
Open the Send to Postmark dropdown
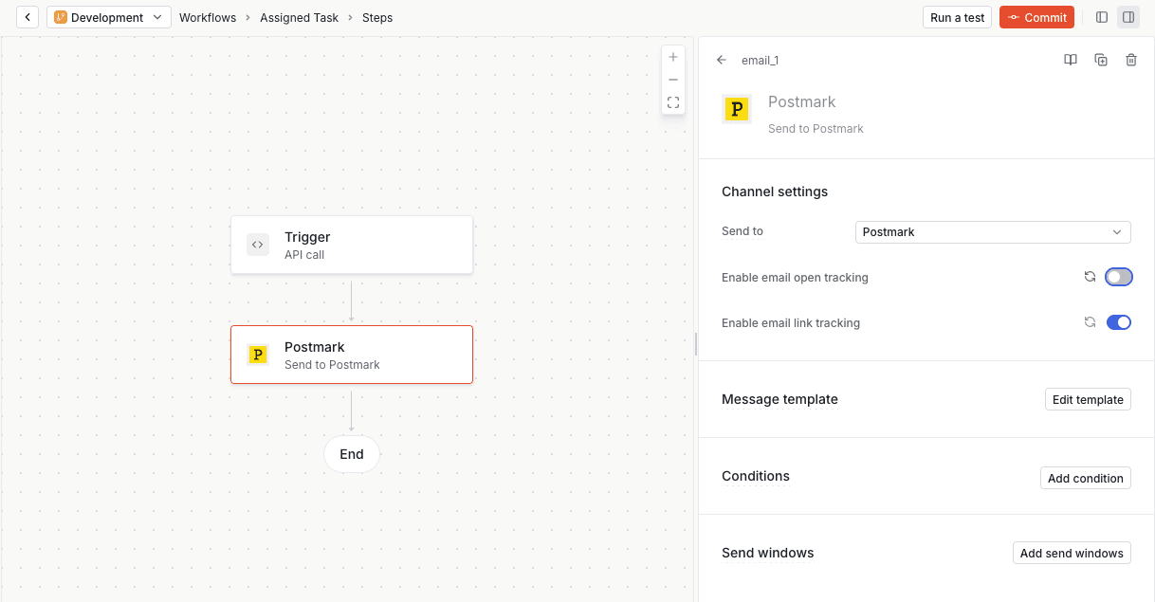click(x=992, y=231)
